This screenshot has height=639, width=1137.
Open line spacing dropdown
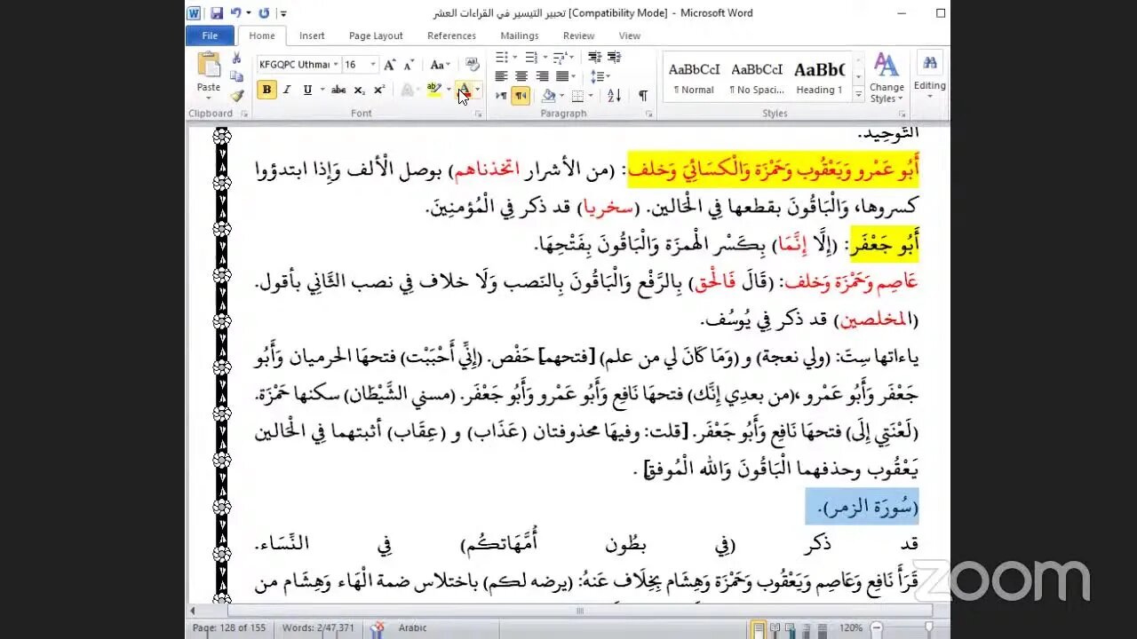pyautogui.click(x=600, y=77)
